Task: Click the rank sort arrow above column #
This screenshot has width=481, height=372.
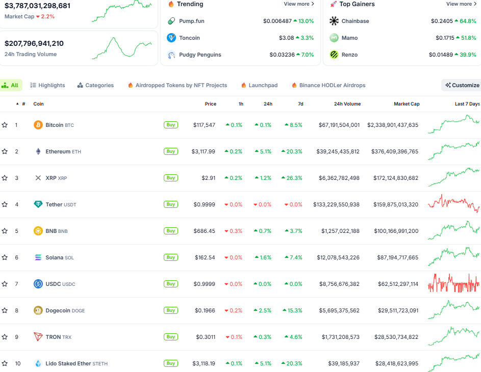Action: (17, 103)
